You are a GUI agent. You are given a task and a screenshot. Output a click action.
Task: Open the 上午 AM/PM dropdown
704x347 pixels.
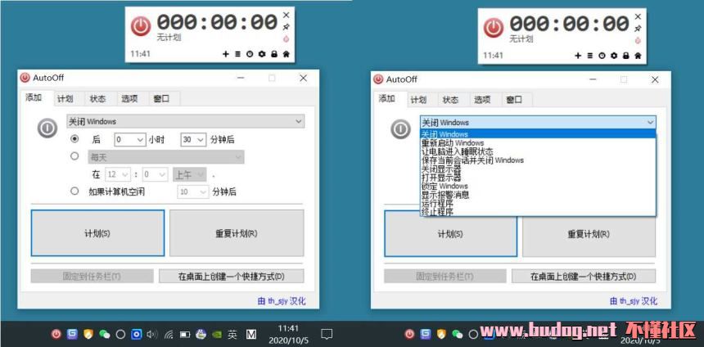click(x=189, y=174)
